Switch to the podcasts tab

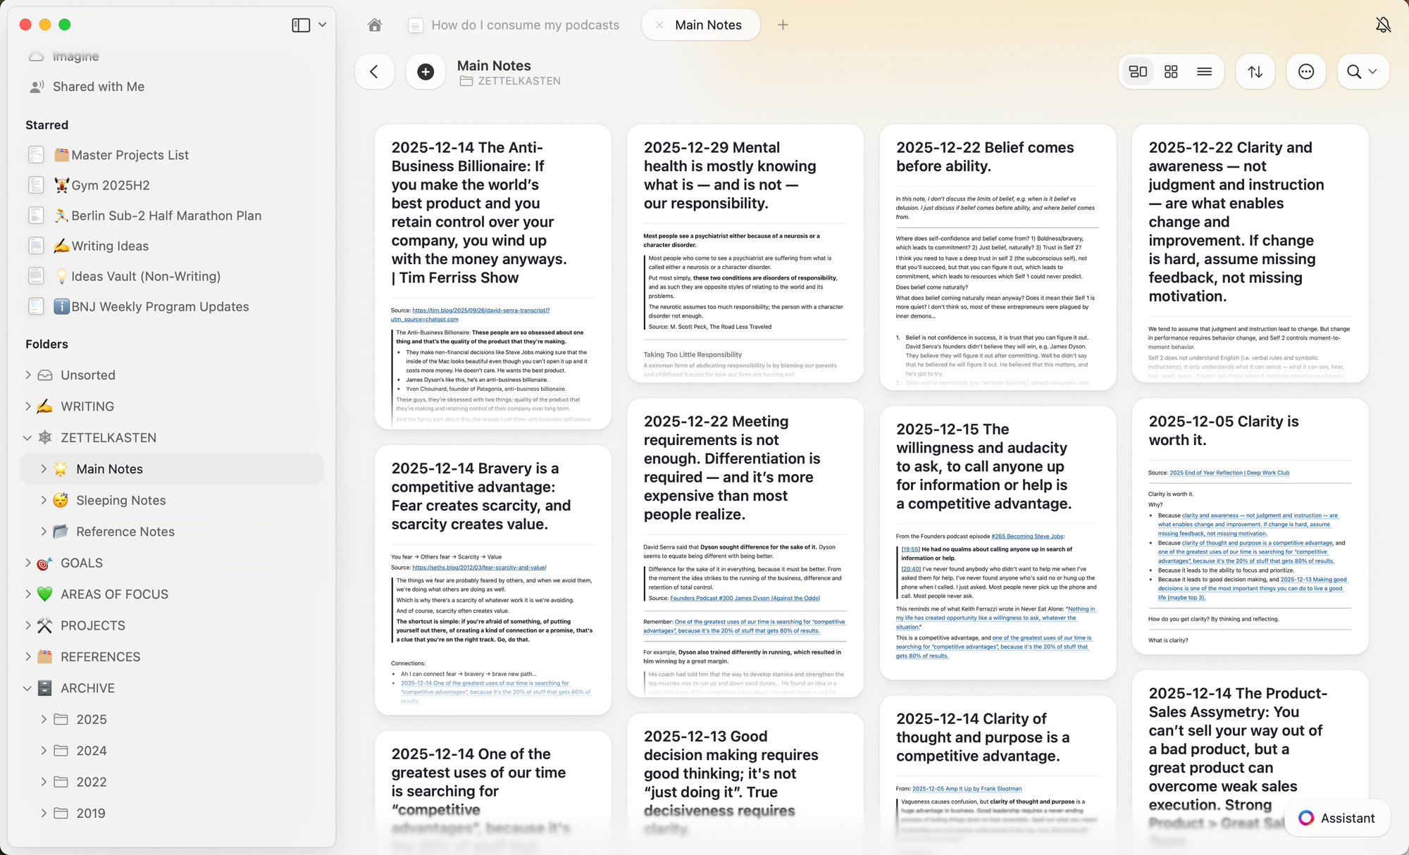tap(525, 25)
